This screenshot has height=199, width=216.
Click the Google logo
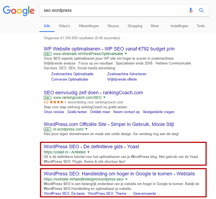(19, 11)
